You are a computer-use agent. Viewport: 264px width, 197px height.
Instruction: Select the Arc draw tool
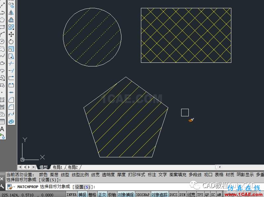point(2,34)
